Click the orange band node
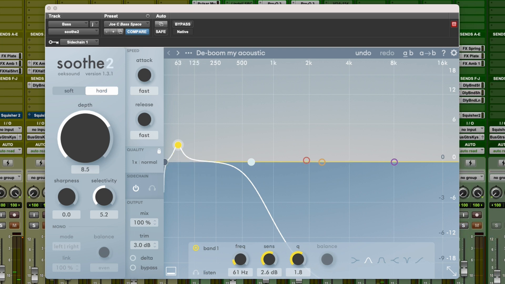This screenshot has width=505, height=284. tap(322, 162)
